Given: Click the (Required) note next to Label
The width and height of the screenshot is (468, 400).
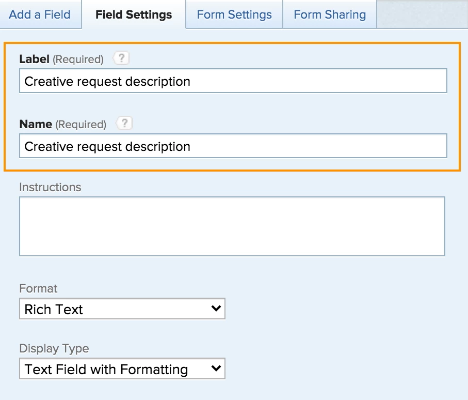Looking at the screenshot, I should (x=78, y=59).
